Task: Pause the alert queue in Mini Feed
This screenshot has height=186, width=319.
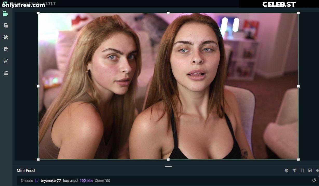Action: click(302, 171)
